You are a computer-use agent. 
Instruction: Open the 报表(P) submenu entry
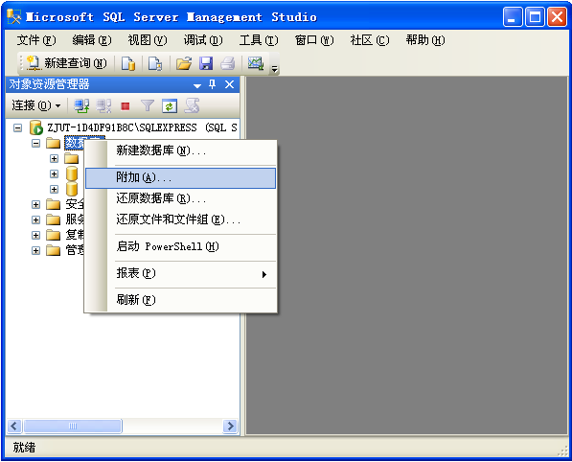[180, 274]
